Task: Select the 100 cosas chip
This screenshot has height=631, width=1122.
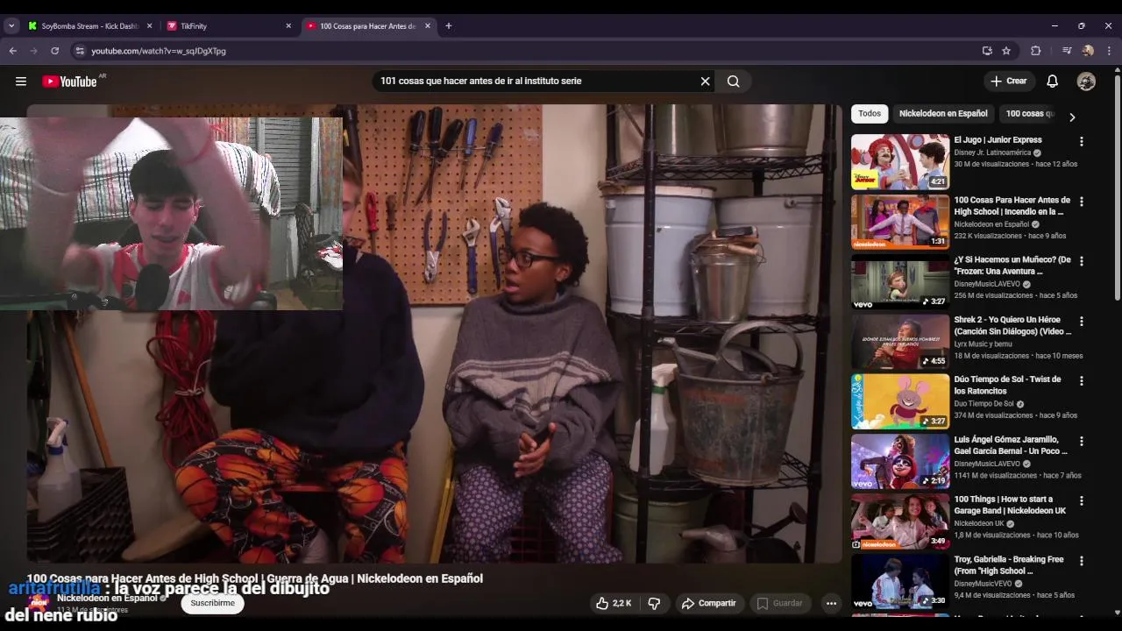Action: pos(1030,114)
